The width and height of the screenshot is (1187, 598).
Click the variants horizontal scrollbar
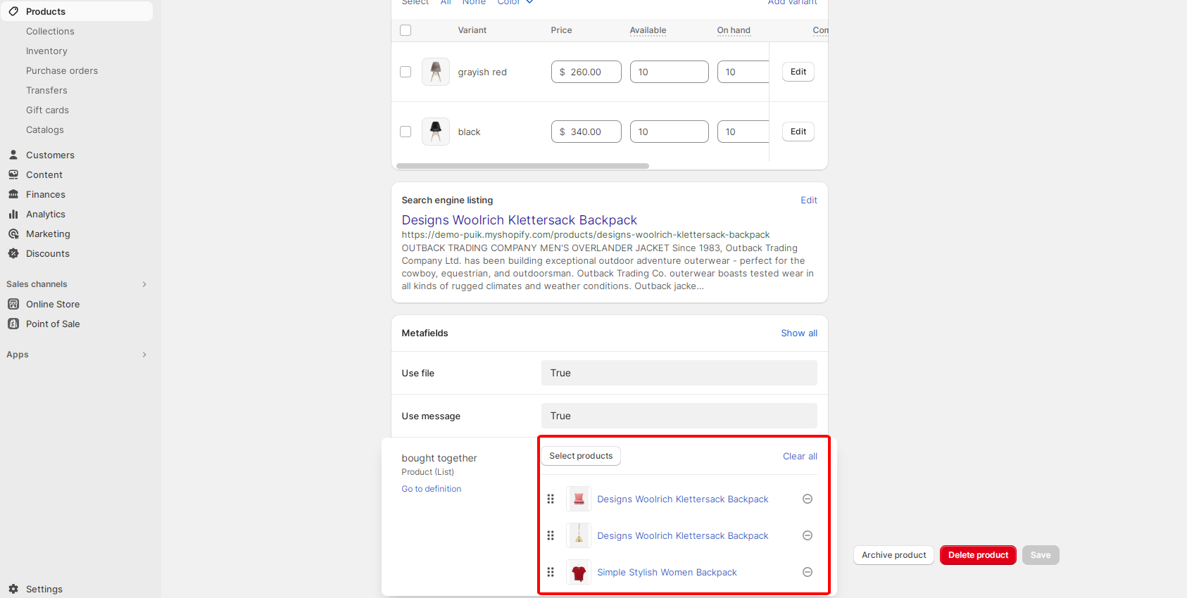(522, 166)
